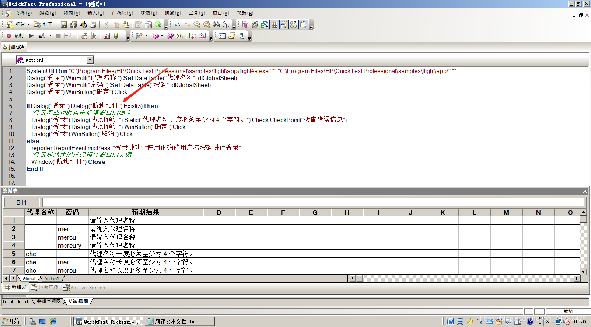Click the 开始 Start button

[x=11, y=321]
